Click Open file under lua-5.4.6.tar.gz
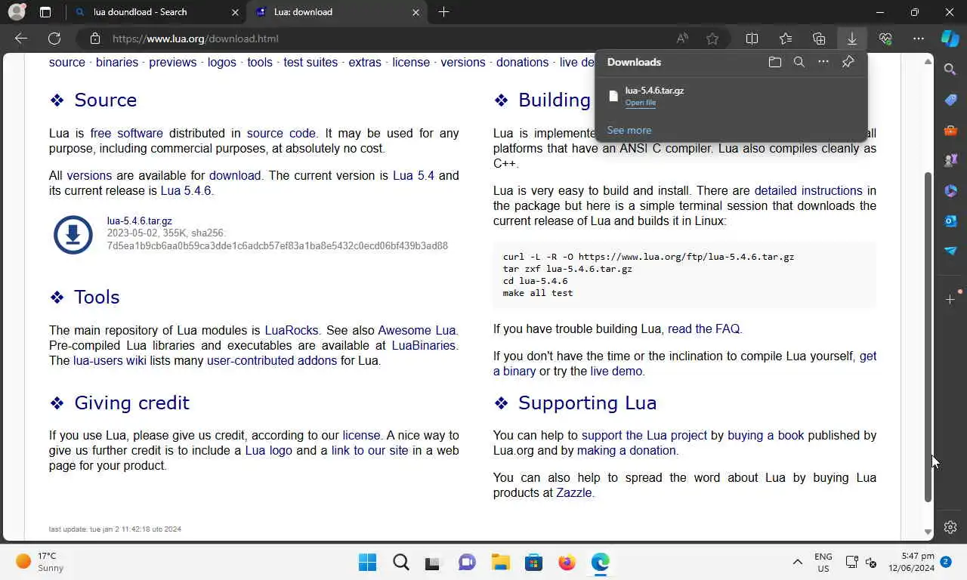Image resolution: width=967 pixels, height=580 pixels. (x=641, y=103)
